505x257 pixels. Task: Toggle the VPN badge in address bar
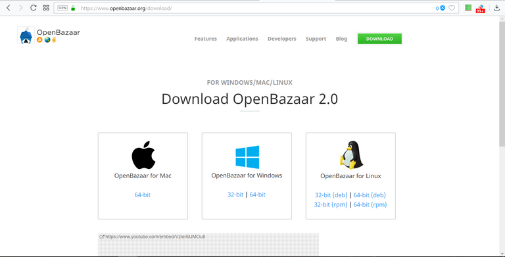62,8
